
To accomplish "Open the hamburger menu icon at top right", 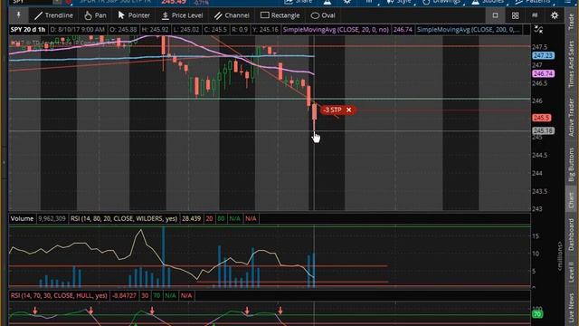I will pos(567,2).
